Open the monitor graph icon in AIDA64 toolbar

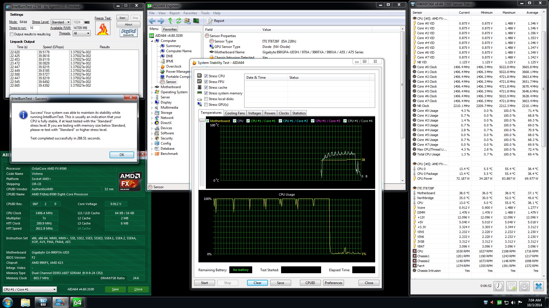point(196,21)
